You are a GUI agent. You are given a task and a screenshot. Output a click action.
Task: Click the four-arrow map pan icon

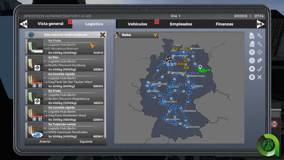pos(259,52)
